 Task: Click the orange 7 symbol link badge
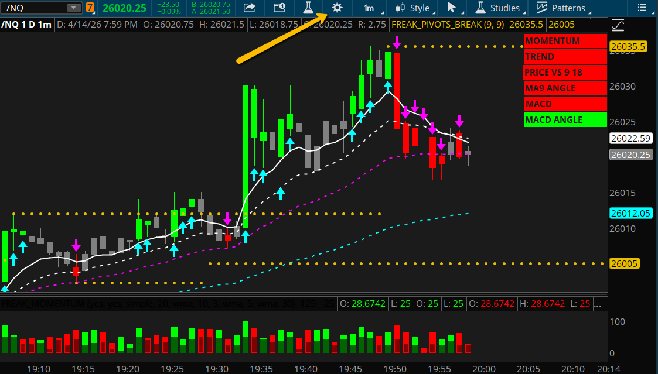click(x=90, y=8)
